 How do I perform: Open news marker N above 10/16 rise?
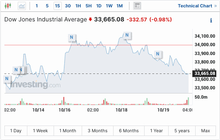pos(72,37)
